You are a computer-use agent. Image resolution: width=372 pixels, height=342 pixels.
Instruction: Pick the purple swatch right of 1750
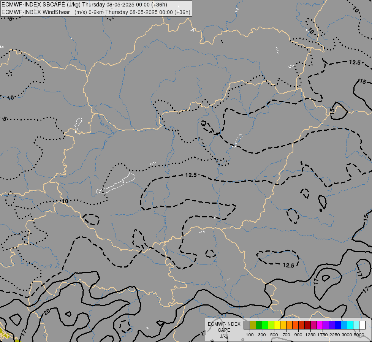point(326,325)
